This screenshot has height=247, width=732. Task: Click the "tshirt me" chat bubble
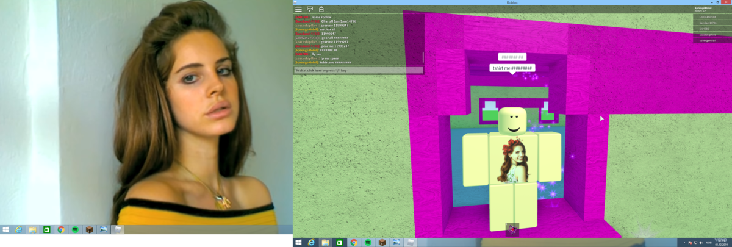pos(512,68)
